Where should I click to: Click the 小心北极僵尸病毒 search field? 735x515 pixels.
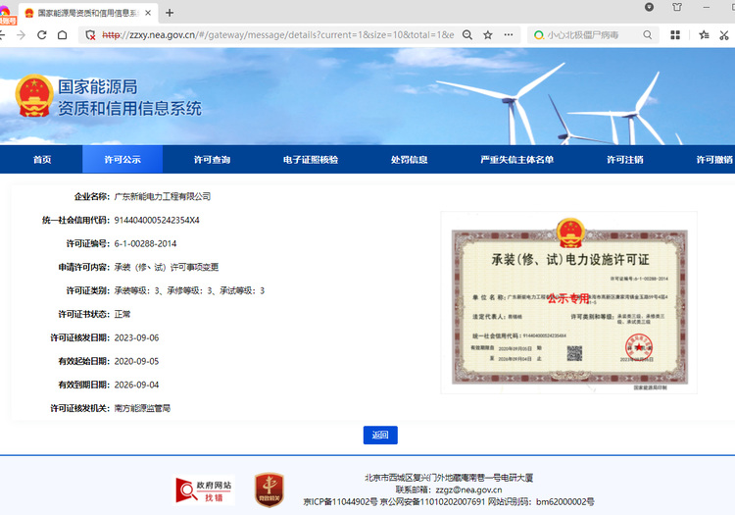tap(593, 34)
